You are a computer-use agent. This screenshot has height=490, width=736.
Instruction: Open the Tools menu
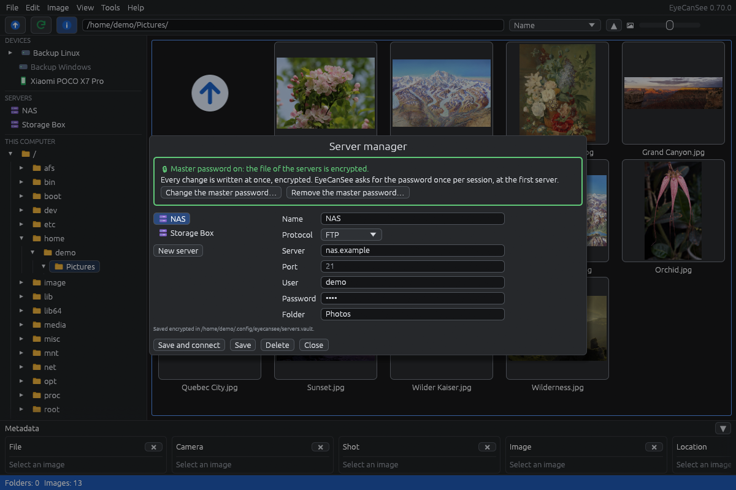(x=110, y=7)
